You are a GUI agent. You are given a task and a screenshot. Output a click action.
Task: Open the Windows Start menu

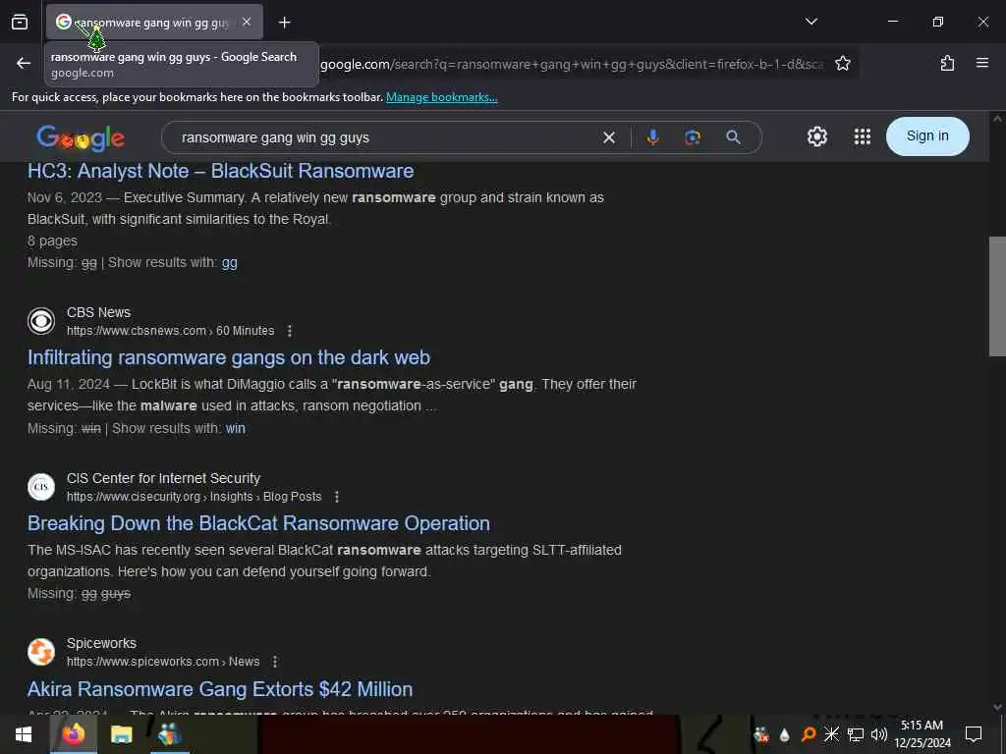click(24, 734)
